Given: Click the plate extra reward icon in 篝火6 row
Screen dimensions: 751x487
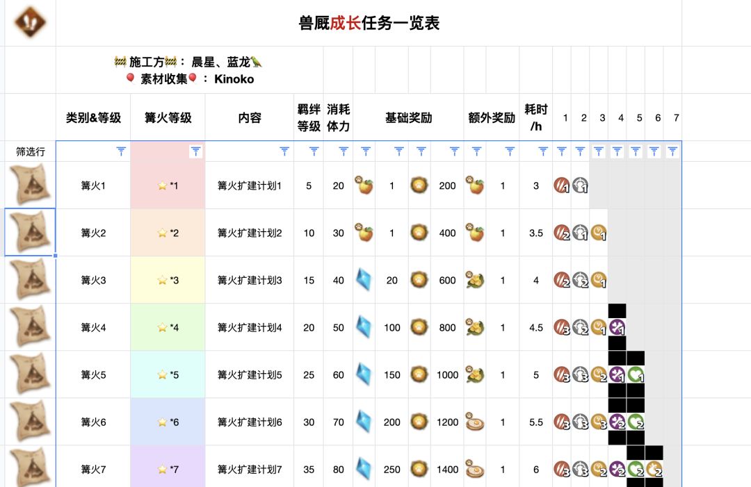Looking at the screenshot, I should tap(475, 422).
